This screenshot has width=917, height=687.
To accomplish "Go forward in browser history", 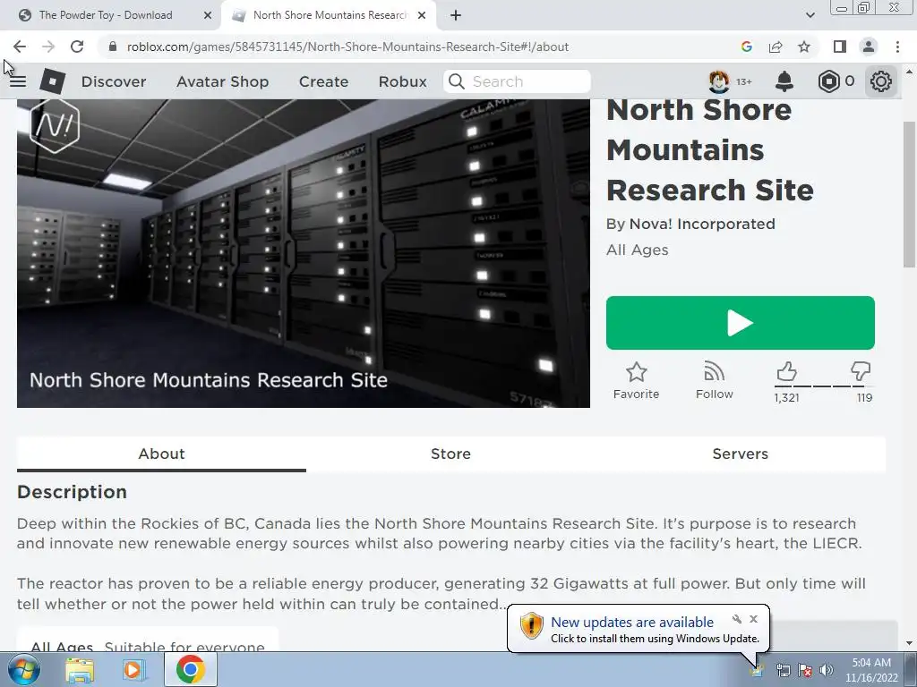I will tap(48, 47).
